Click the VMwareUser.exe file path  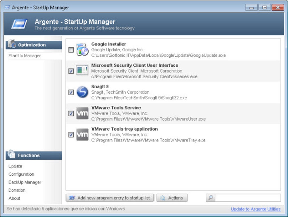point(149,119)
